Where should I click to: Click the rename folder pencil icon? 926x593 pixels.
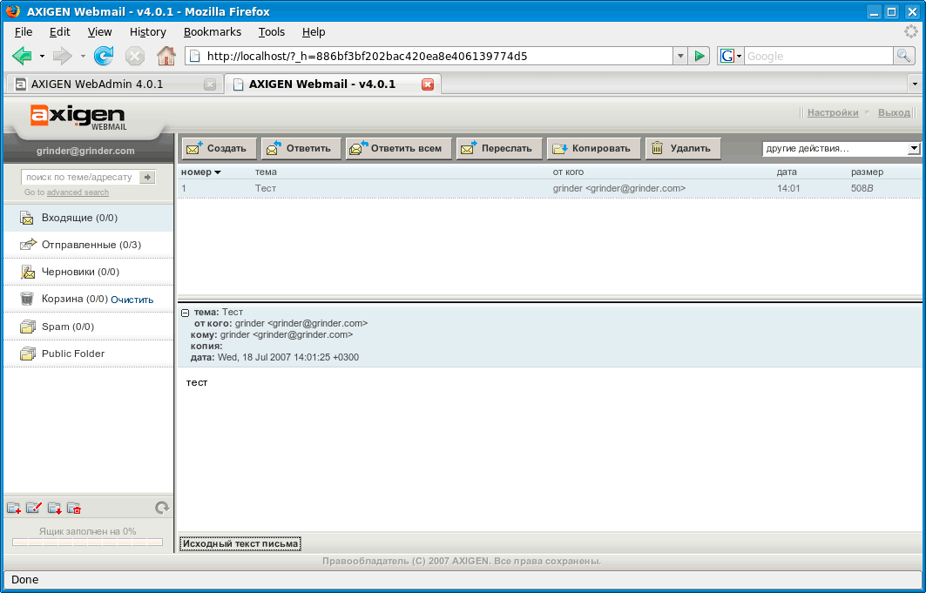coord(34,508)
